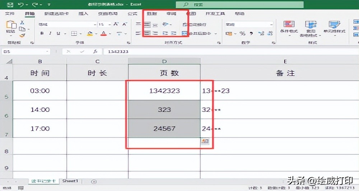The height and width of the screenshot is (191, 359).
Task: Open the font name combo box
Action: point(67,24)
